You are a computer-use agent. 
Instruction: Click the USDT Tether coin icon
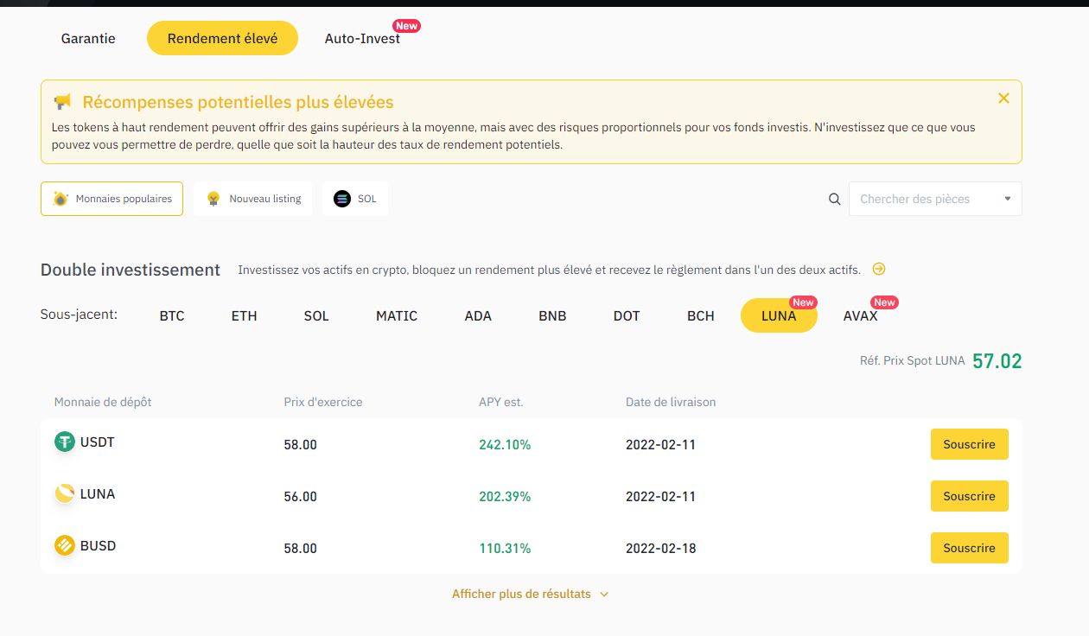pyautogui.click(x=65, y=442)
